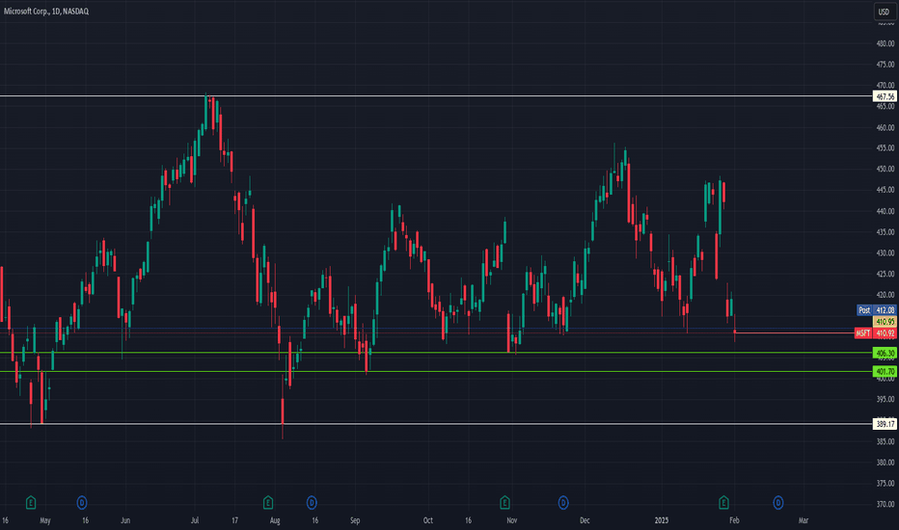Click the Oct label on time axis
The image size is (899, 530).
tap(427, 520)
